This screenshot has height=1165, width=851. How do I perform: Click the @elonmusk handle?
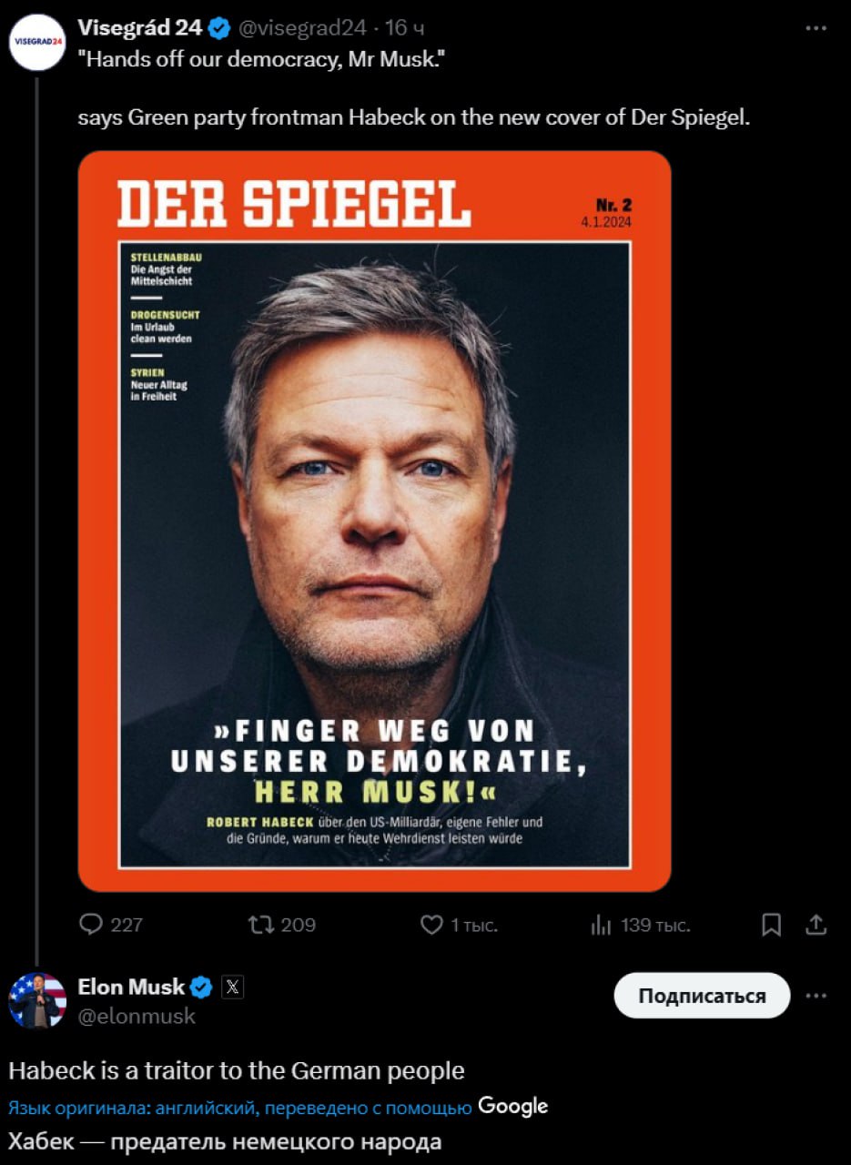(137, 1017)
